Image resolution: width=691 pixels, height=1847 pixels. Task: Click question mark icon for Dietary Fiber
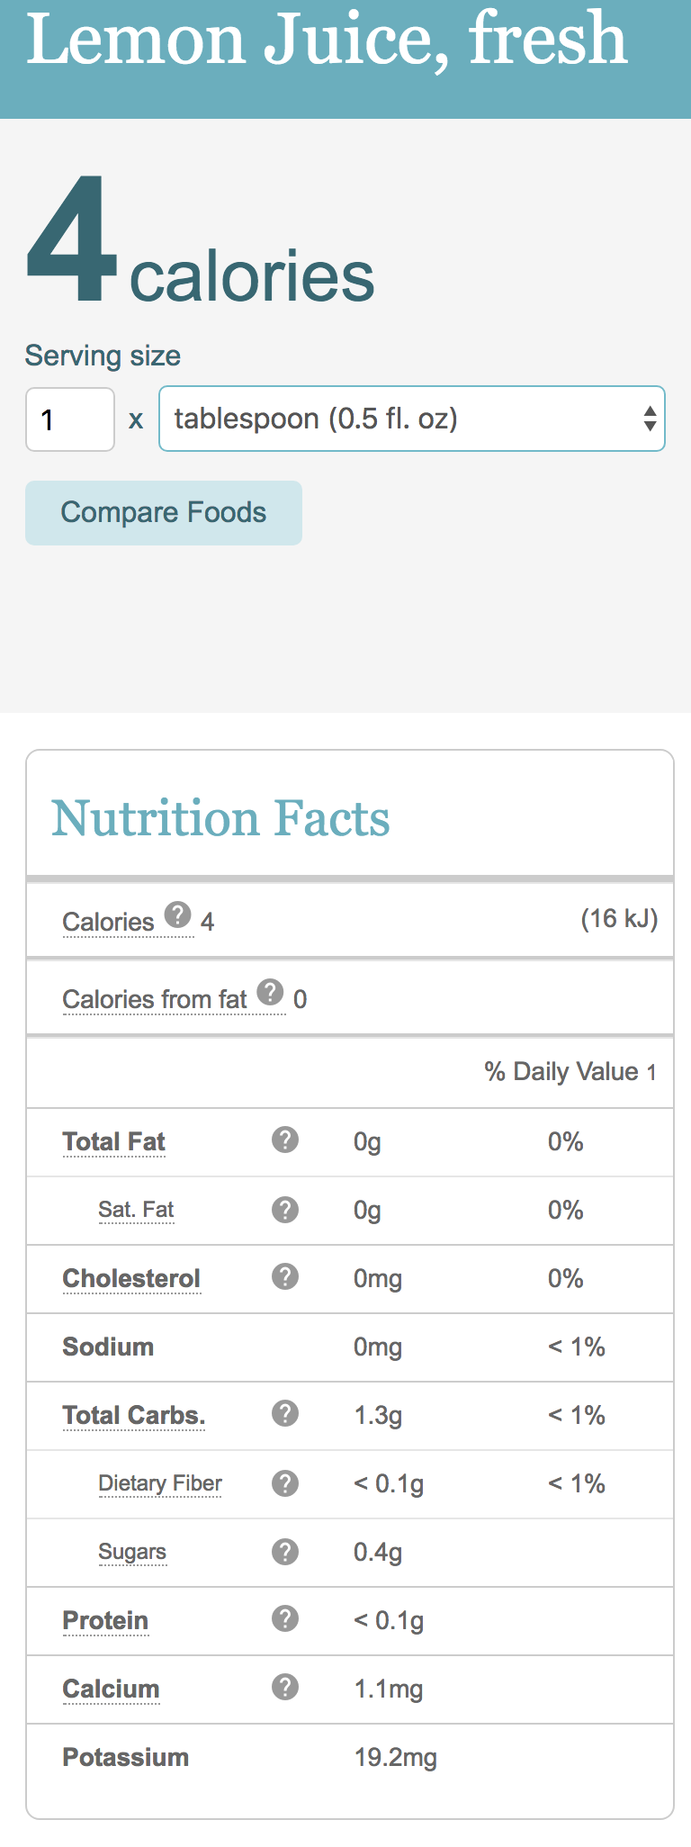tap(285, 1482)
